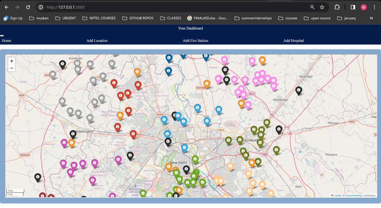Open the january bookmark folder
Image resolution: width=381 pixels, height=208 pixels.
click(347, 18)
